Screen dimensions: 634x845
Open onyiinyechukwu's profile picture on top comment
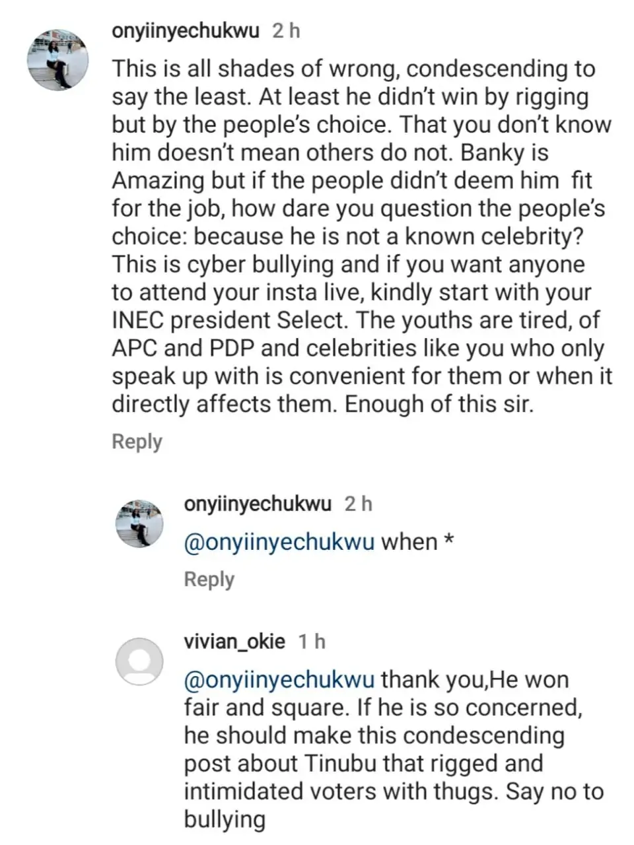coord(57,59)
